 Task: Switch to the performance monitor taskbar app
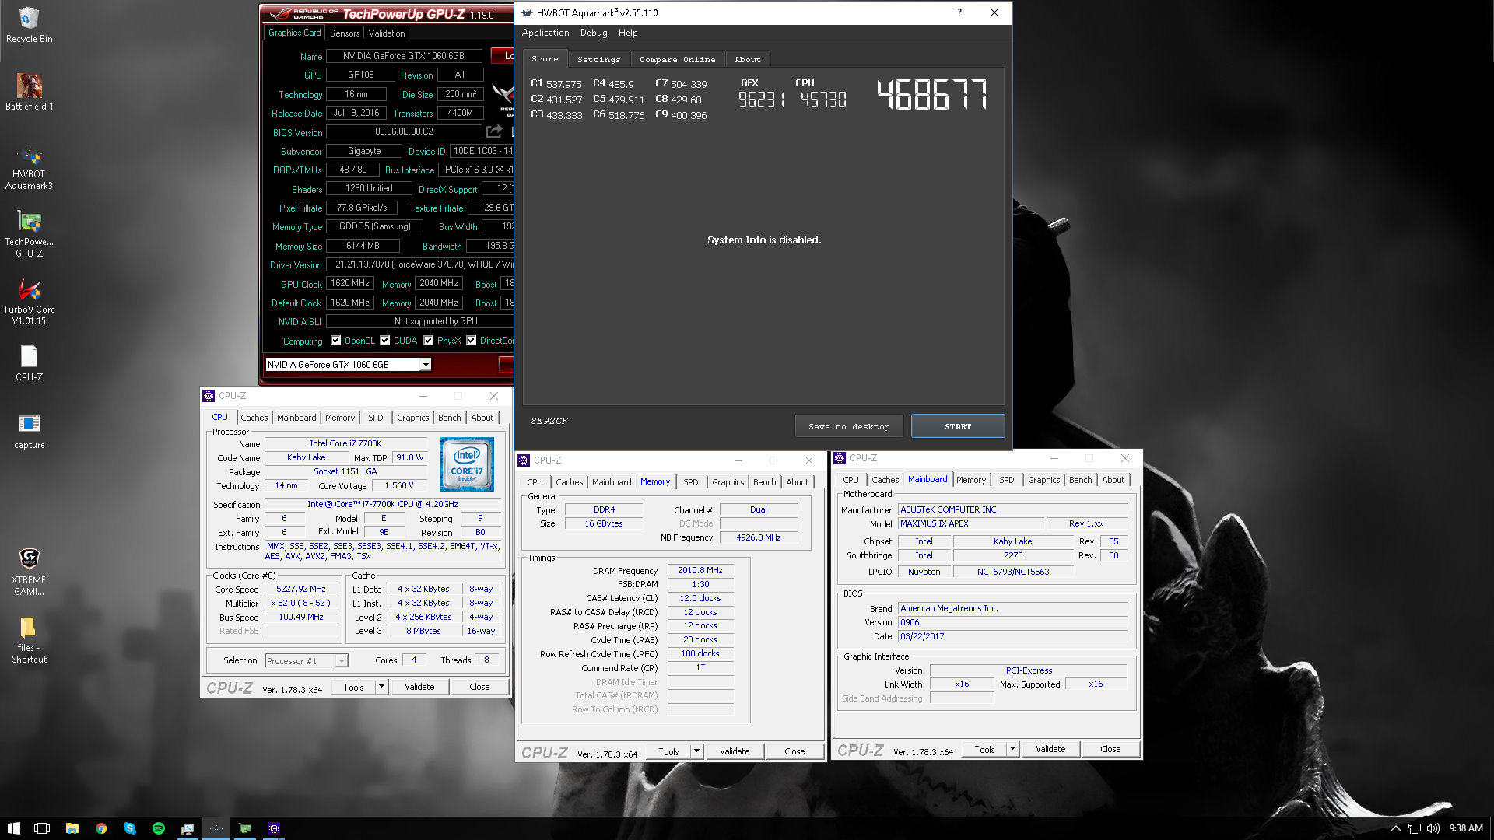188,828
